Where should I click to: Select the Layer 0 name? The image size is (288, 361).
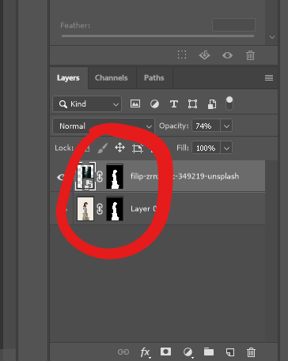[x=144, y=209]
